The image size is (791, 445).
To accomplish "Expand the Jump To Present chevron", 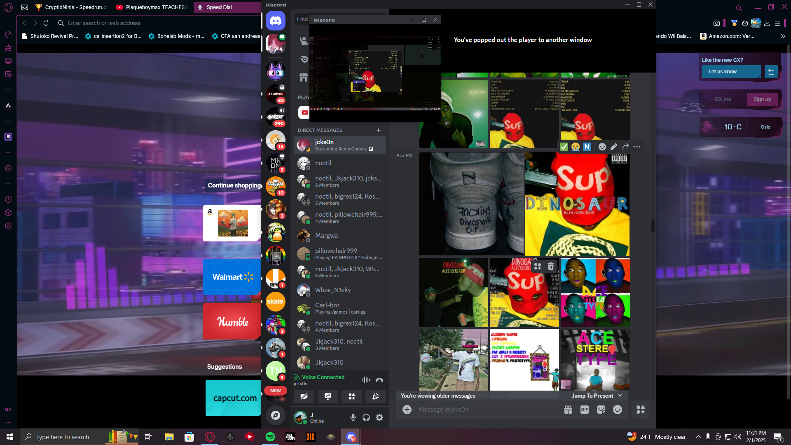I will click(x=620, y=396).
